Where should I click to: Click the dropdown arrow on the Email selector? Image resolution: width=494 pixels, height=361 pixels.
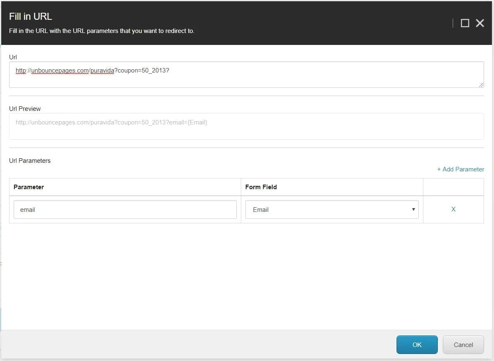[413, 209]
